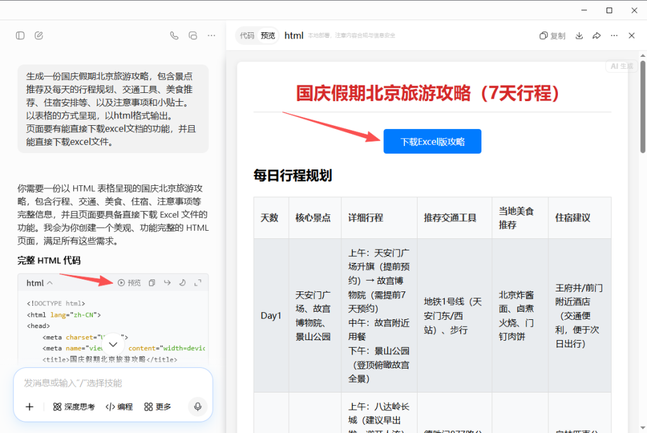The image size is (647, 433).
Task: Click the 下载Excel版攻略 button
Action: pyautogui.click(x=432, y=141)
